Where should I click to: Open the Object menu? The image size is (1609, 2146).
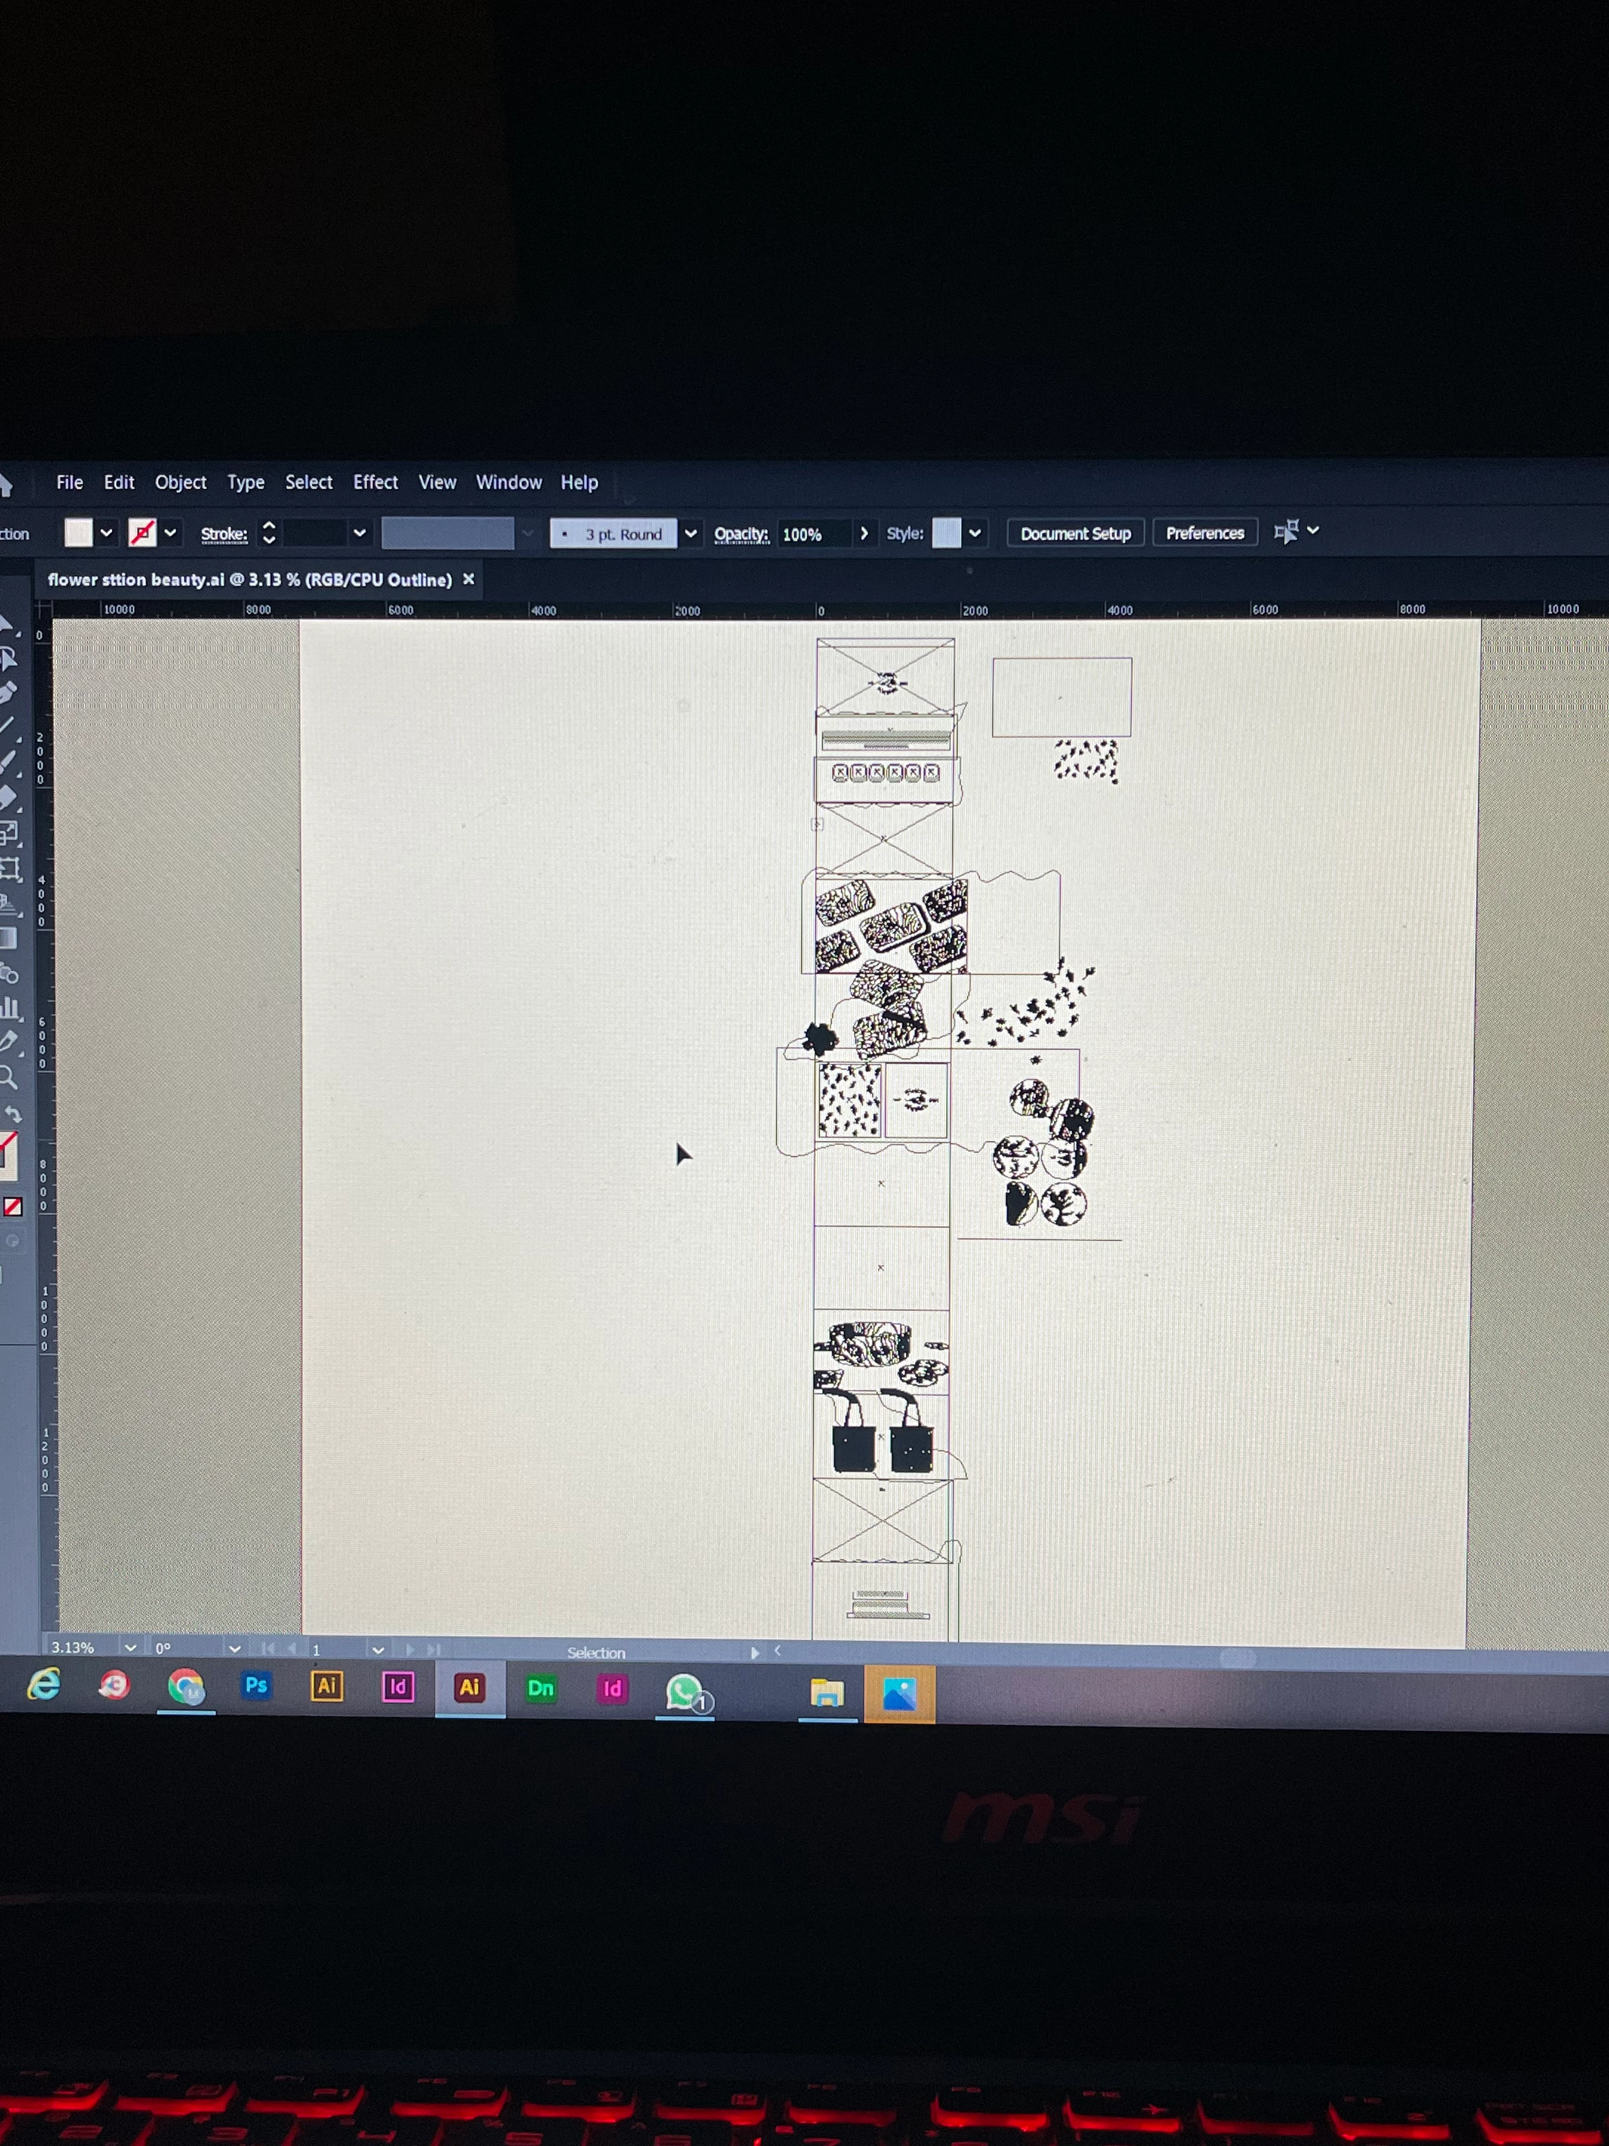tap(180, 482)
